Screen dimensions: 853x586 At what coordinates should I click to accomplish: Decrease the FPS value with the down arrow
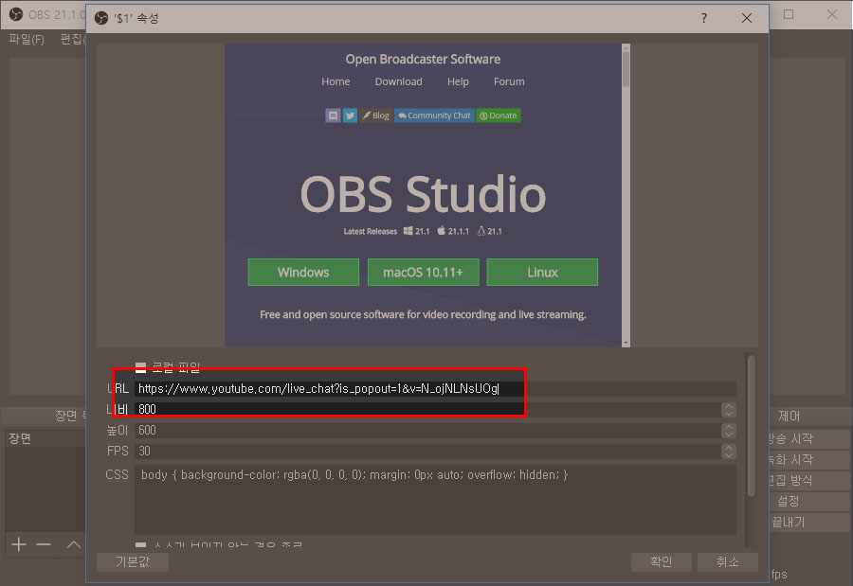[729, 455]
